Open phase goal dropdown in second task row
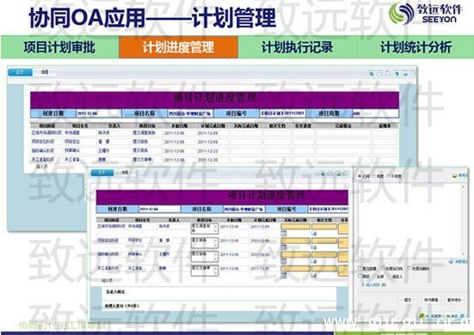 tap(205, 242)
